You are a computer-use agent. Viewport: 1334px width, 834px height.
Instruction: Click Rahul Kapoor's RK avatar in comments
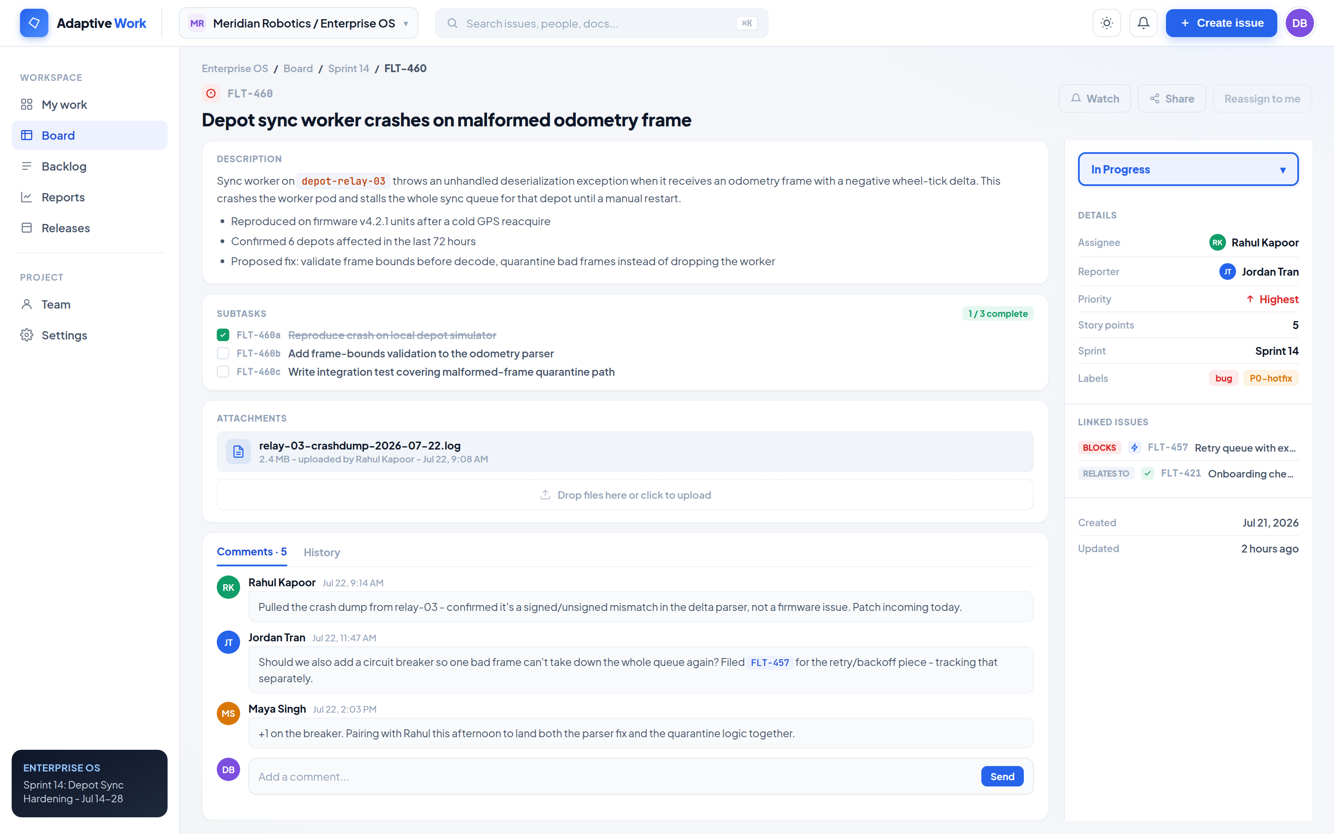[228, 588]
